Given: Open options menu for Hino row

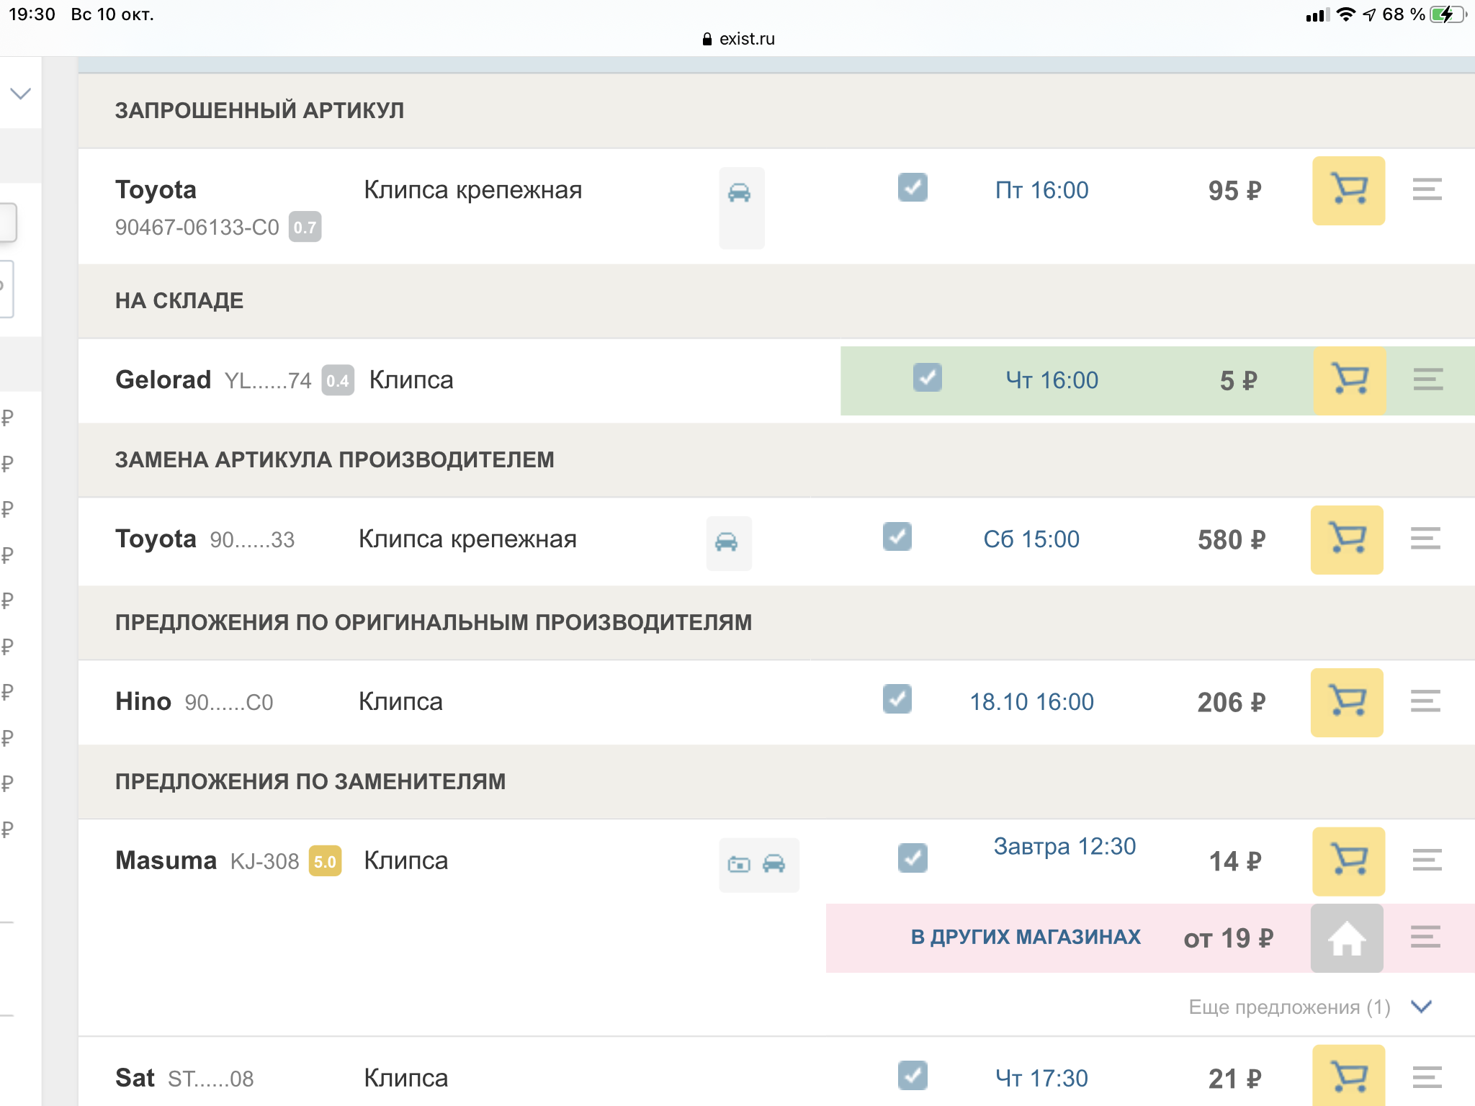Looking at the screenshot, I should (1425, 701).
